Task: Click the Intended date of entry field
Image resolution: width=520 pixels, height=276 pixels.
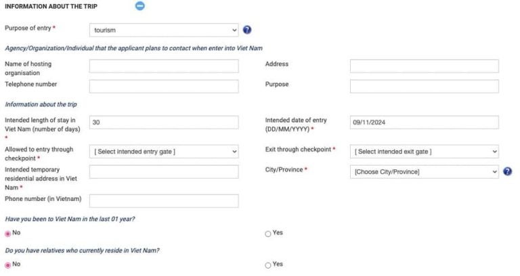Action: pos(424,122)
